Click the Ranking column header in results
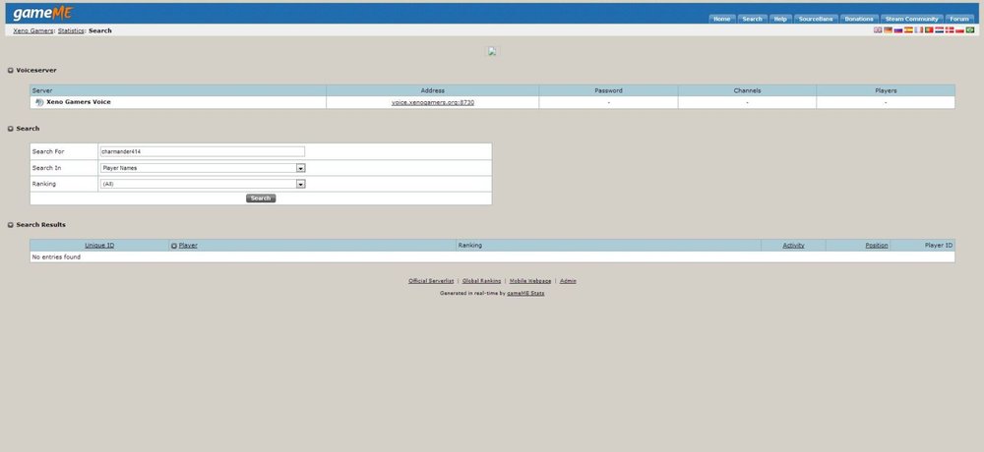This screenshot has width=984, height=452. pos(470,246)
